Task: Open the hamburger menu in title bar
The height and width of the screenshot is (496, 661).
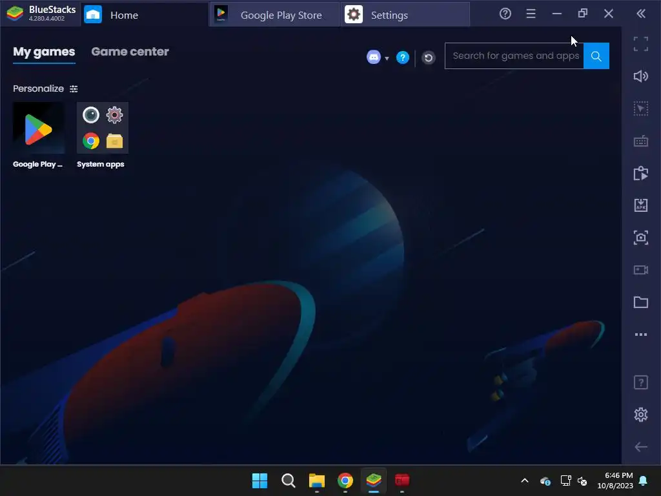Action: [x=531, y=14]
